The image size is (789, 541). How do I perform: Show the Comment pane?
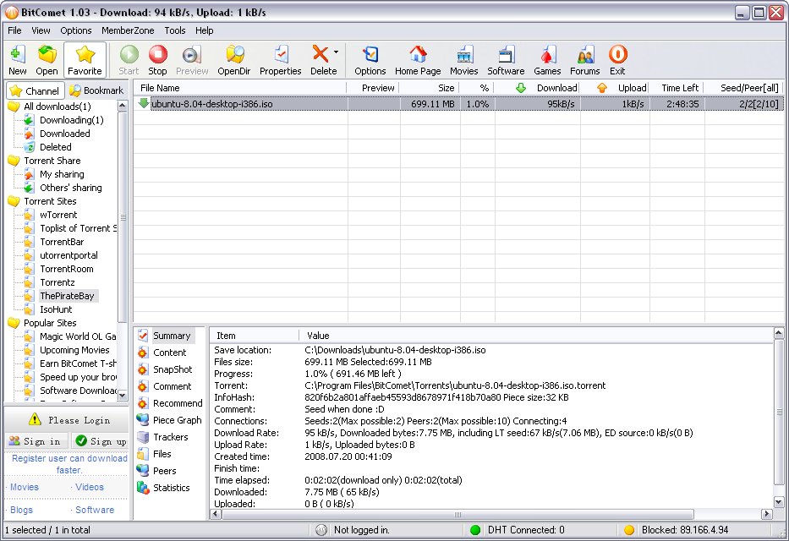pos(172,386)
